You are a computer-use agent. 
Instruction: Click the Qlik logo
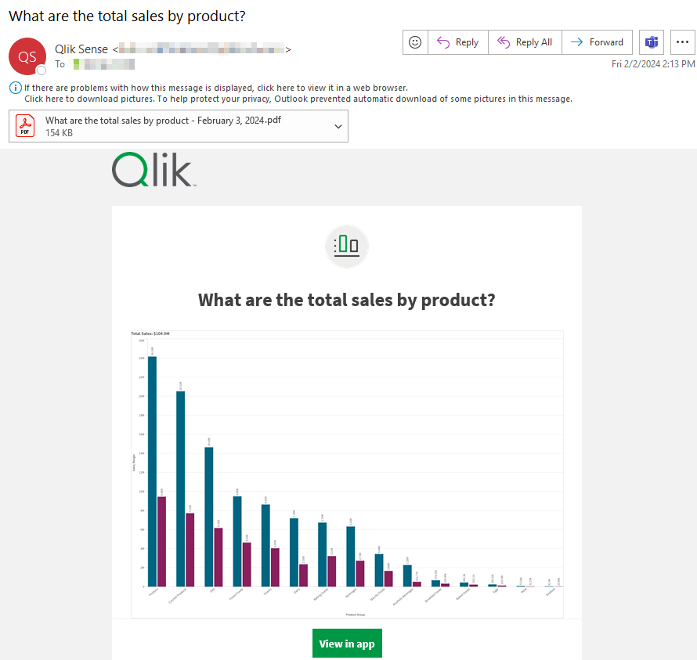[153, 170]
